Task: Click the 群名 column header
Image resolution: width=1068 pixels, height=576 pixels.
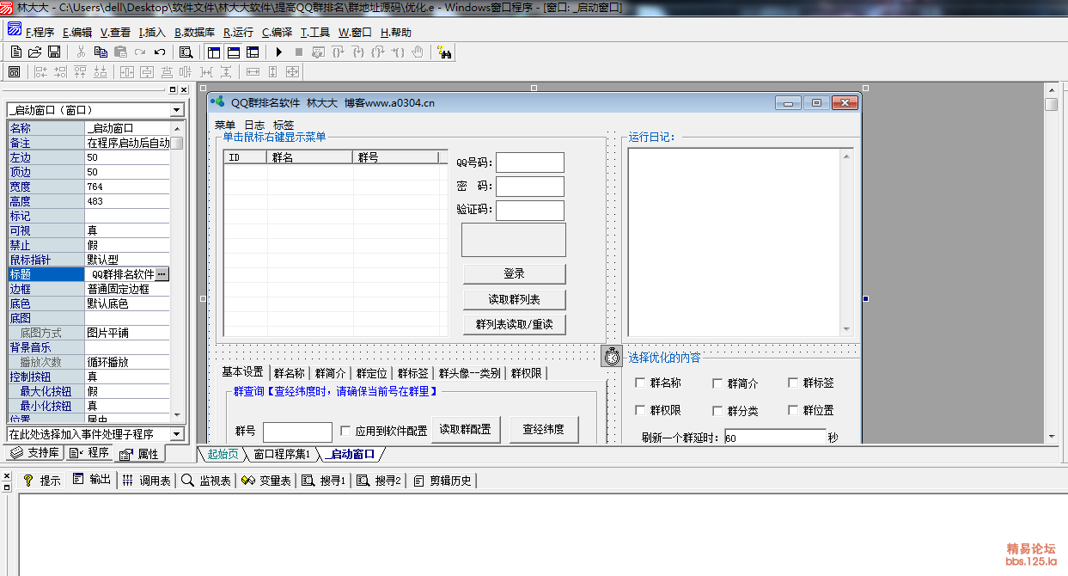Action: click(x=310, y=157)
